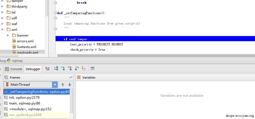Move to next frame with down arrow
This screenshot has height=119, width=255.
pos(70,85)
